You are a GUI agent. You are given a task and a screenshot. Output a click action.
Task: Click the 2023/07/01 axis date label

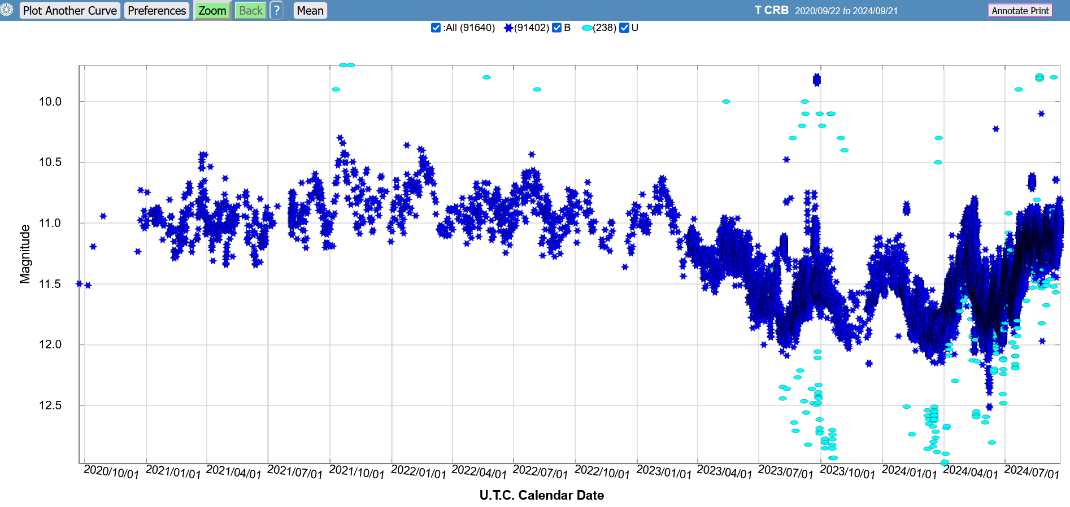786,472
